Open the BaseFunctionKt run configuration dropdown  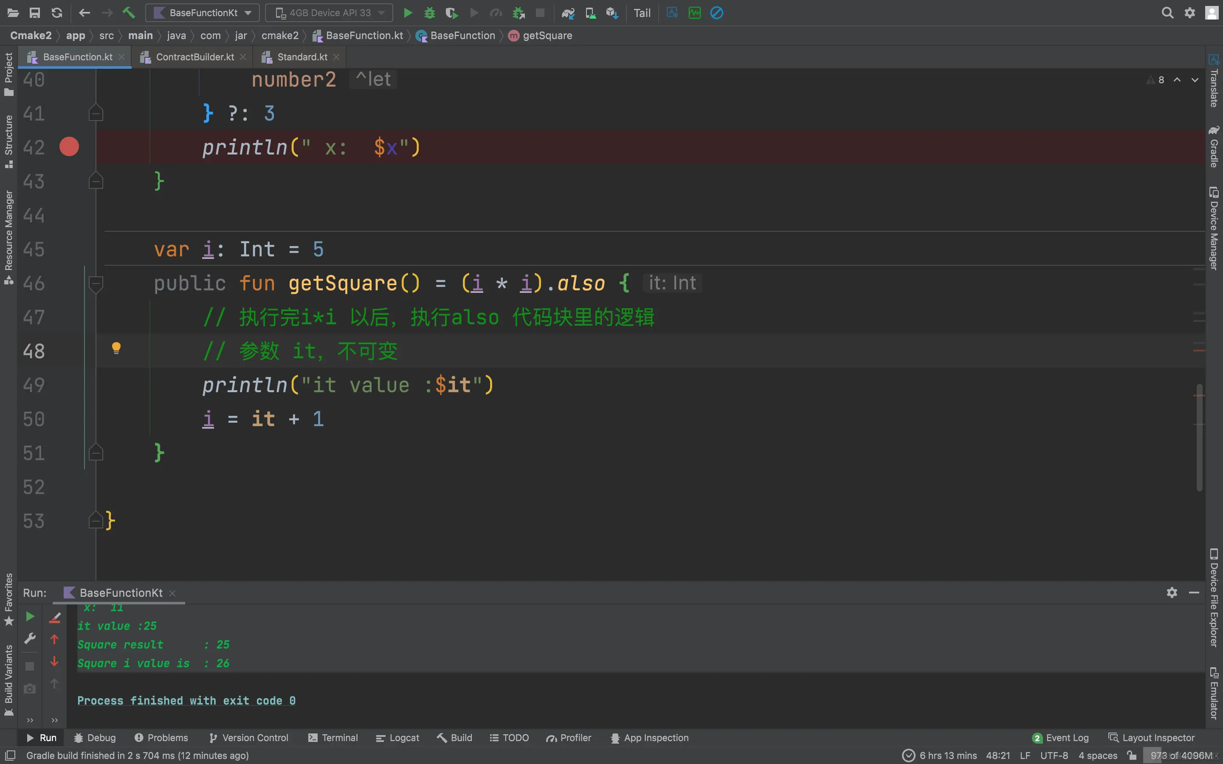[203, 13]
